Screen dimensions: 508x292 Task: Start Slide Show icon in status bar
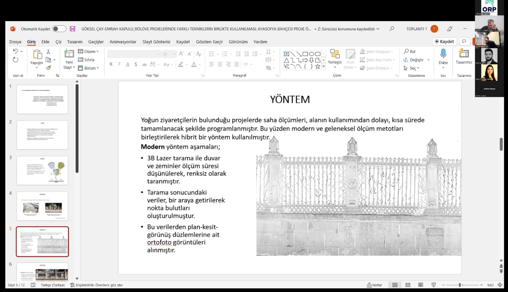click(433, 285)
